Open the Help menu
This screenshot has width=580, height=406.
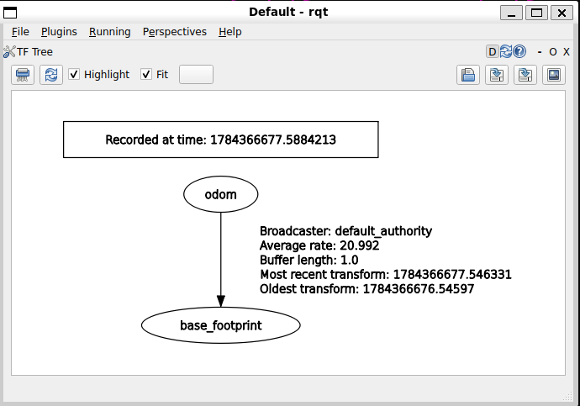coord(230,32)
